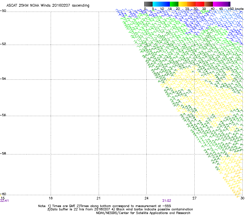
Task: Click the '24' longitude axis label
Action: (x=146, y=198)
